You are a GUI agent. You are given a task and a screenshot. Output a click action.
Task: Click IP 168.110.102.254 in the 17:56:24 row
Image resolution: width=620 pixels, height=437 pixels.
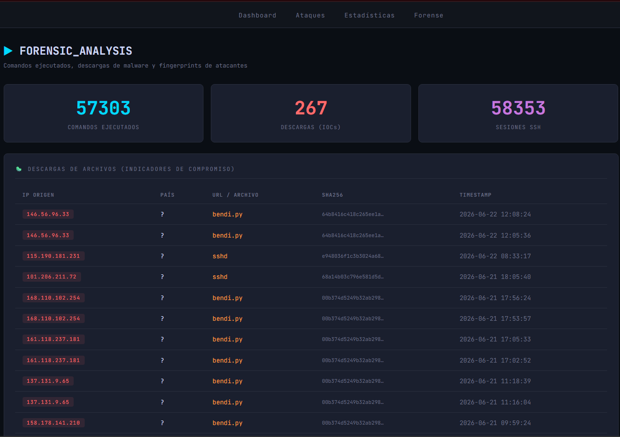(x=53, y=298)
